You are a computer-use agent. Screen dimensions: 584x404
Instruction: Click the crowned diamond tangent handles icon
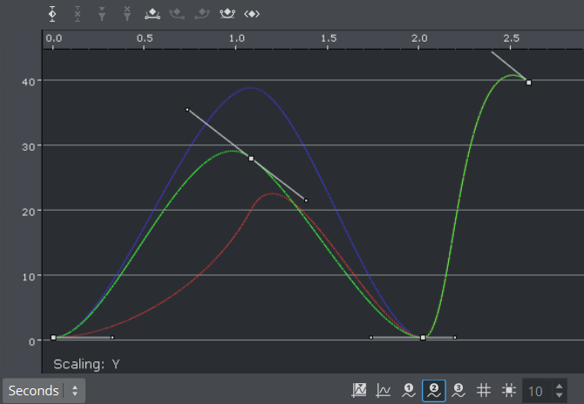pyautogui.click(x=227, y=14)
